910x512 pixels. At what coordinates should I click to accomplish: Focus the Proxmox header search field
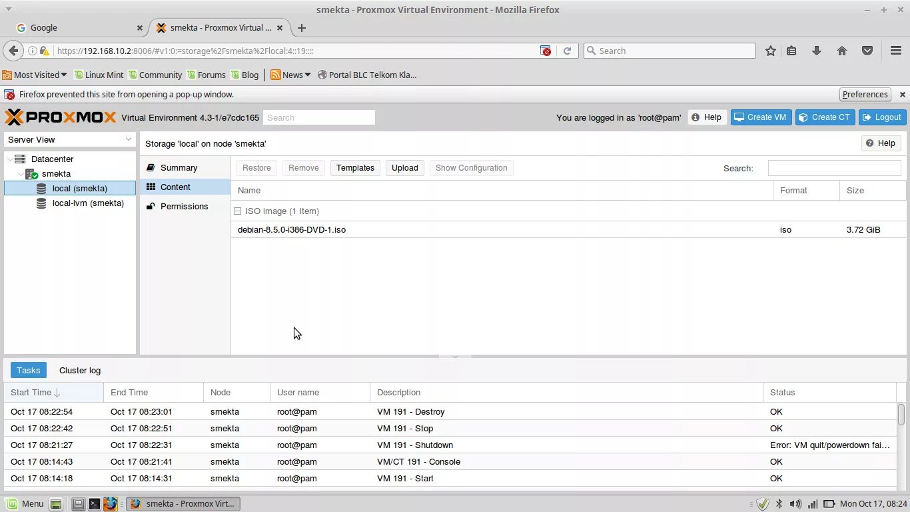(319, 117)
